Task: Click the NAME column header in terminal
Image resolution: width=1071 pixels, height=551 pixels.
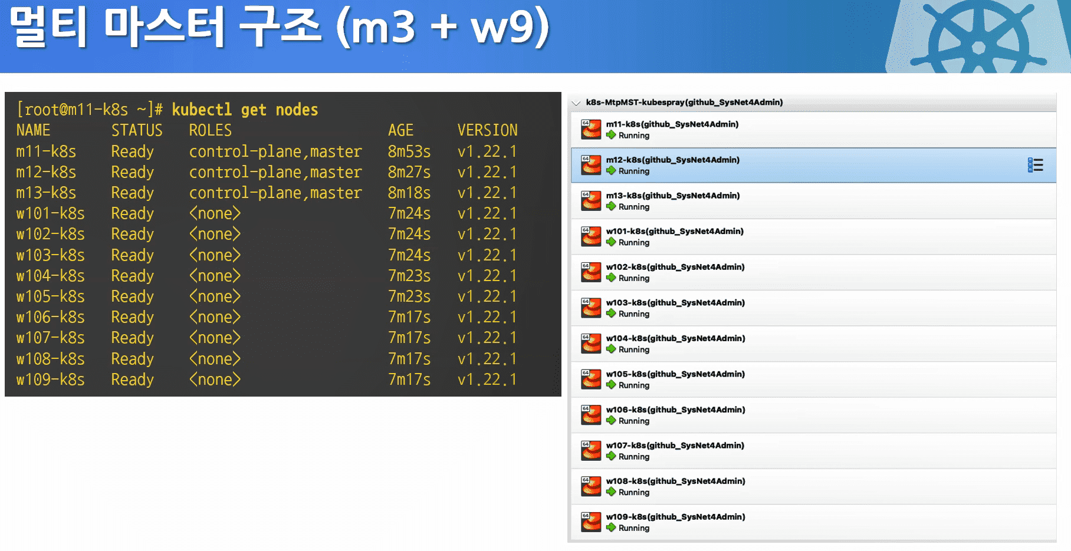Action: coord(33,130)
